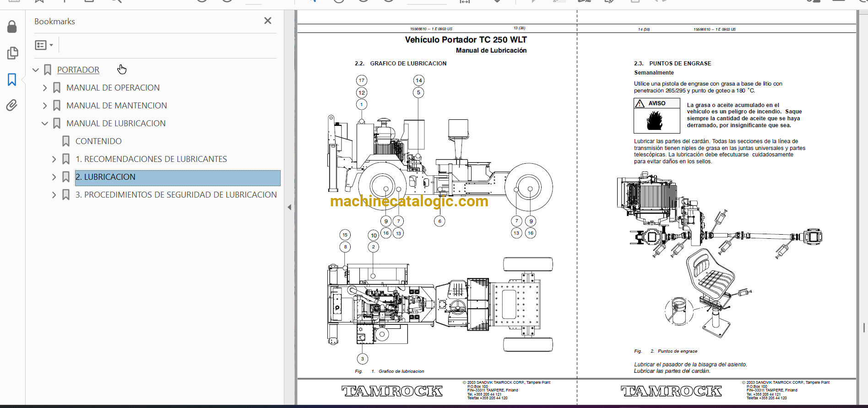Select MANUAL DE MANTENCION bookmark
This screenshot has width=868, height=408.
click(117, 106)
